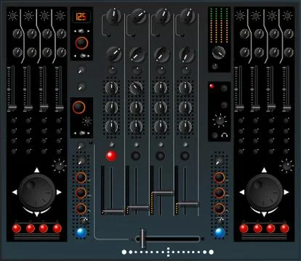
Task: Click channel one volume fader handle
Action: 113,212
